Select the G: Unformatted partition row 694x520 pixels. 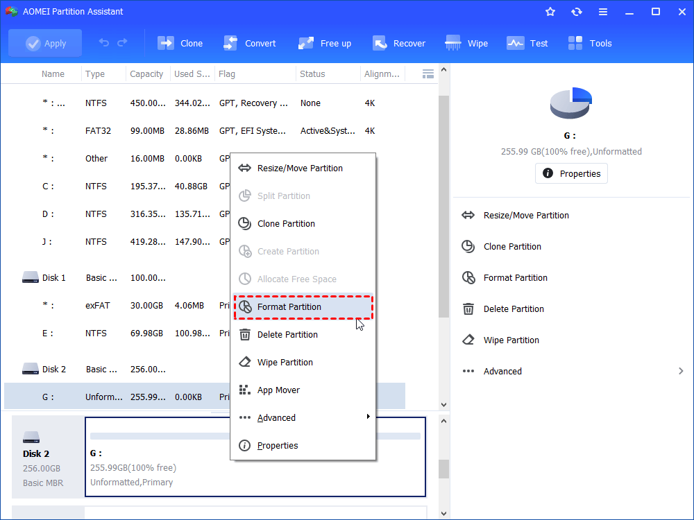[205, 396]
